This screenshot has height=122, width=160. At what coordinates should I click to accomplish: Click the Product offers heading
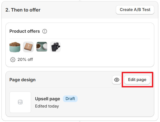coord(25,31)
